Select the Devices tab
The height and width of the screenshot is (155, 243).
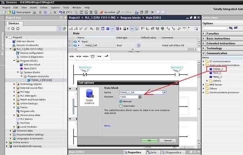point(14,24)
